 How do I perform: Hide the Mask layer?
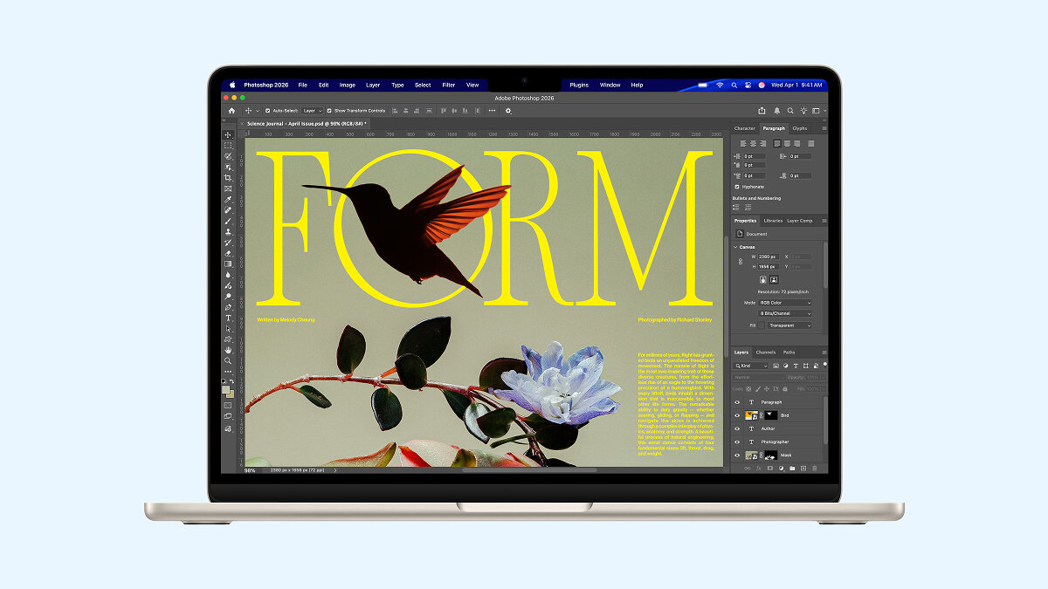737,455
